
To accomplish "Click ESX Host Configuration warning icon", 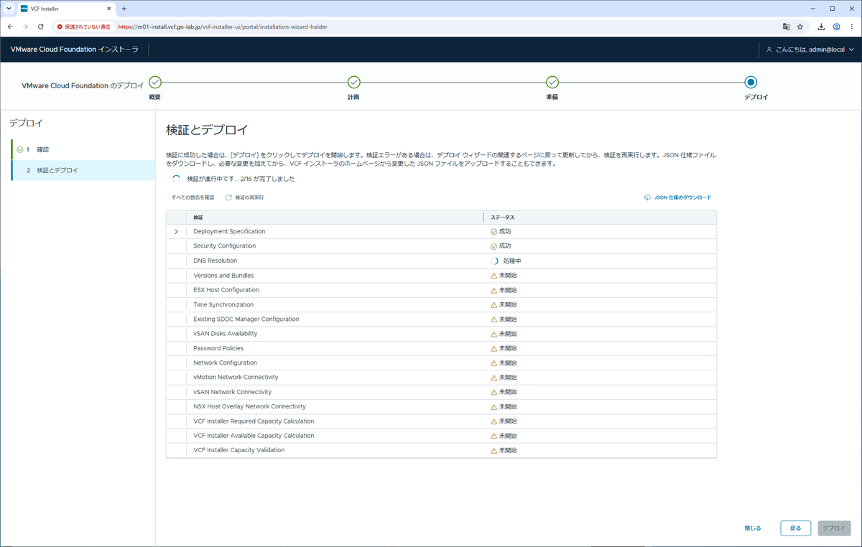I will [x=493, y=290].
